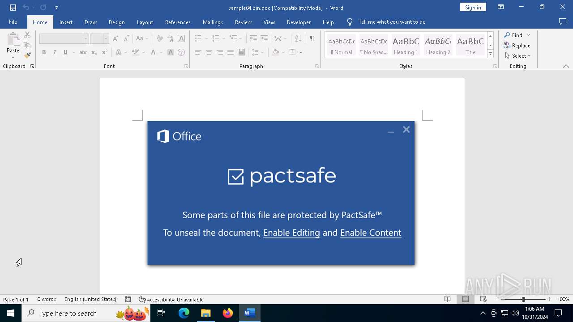Toggle Strikethrough formatting
This screenshot has height=322, width=573.
(83, 52)
